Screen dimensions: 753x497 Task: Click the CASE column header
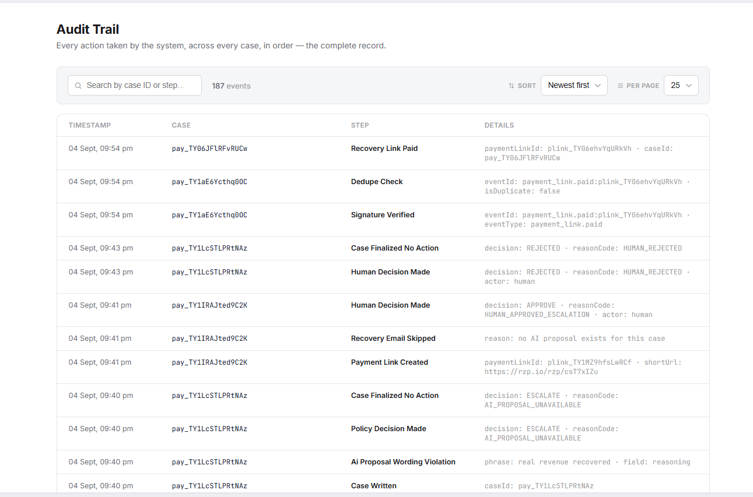tap(181, 125)
